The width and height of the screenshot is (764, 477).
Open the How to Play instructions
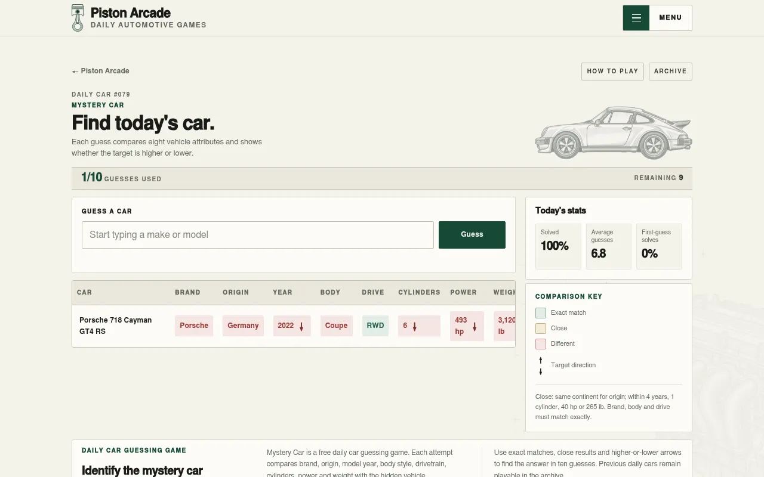pos(612,71)
